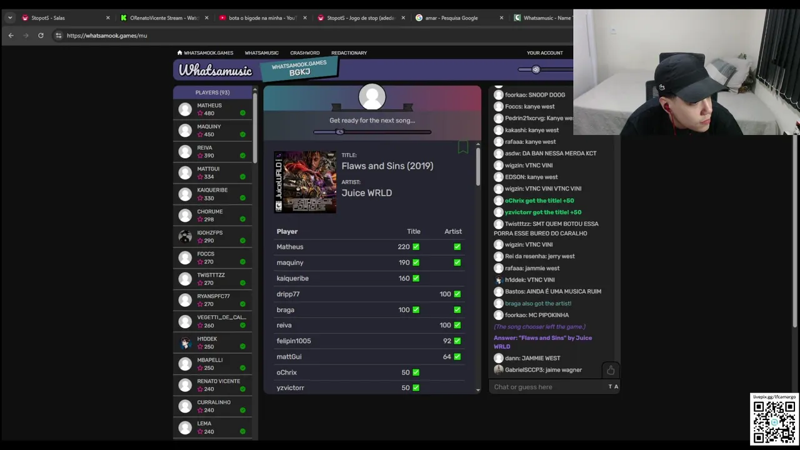Click Matheus title checkmark in results
Viewport: 800px width, 450px height.
pos(416,247)
